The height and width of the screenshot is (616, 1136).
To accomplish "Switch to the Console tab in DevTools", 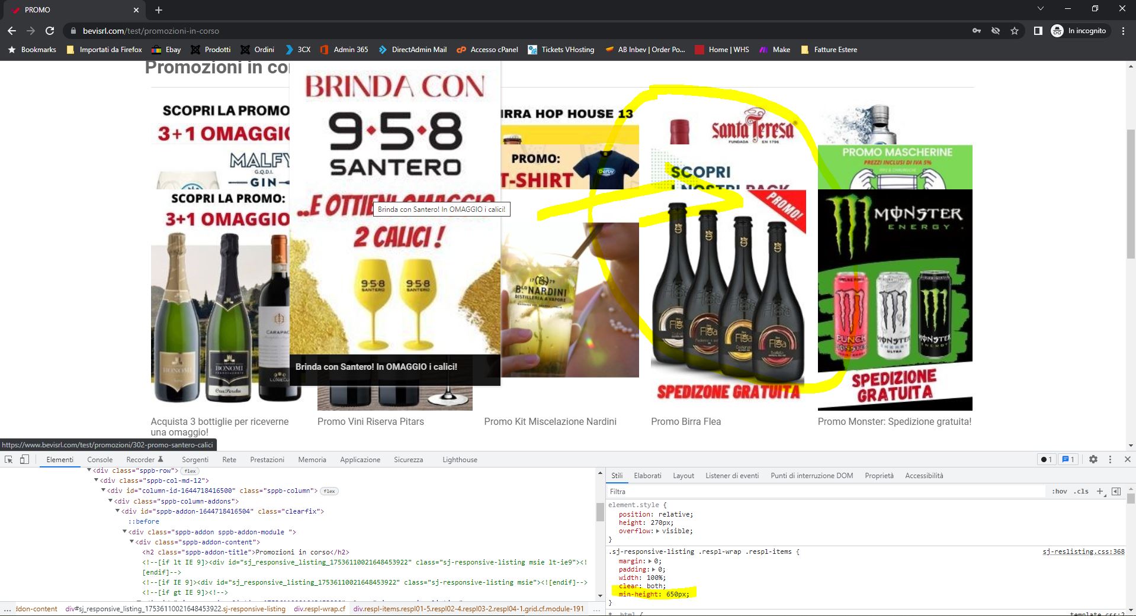I will click(x=100, y=460).
